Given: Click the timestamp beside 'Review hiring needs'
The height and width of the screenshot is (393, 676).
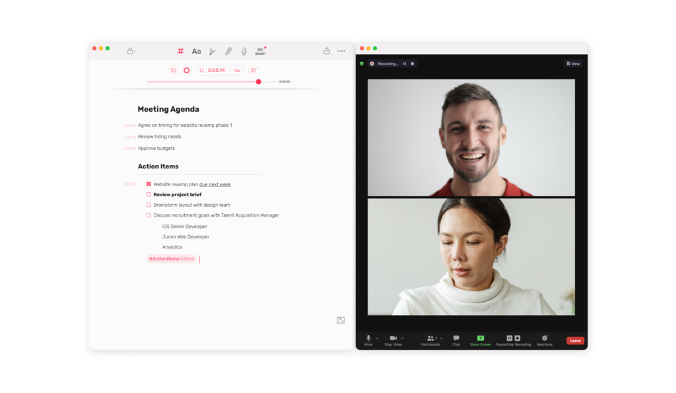Looking at the screenshot, I should (x=130, y=137).
